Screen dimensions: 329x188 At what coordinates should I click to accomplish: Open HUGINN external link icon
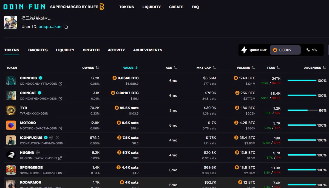click(60, 158)
